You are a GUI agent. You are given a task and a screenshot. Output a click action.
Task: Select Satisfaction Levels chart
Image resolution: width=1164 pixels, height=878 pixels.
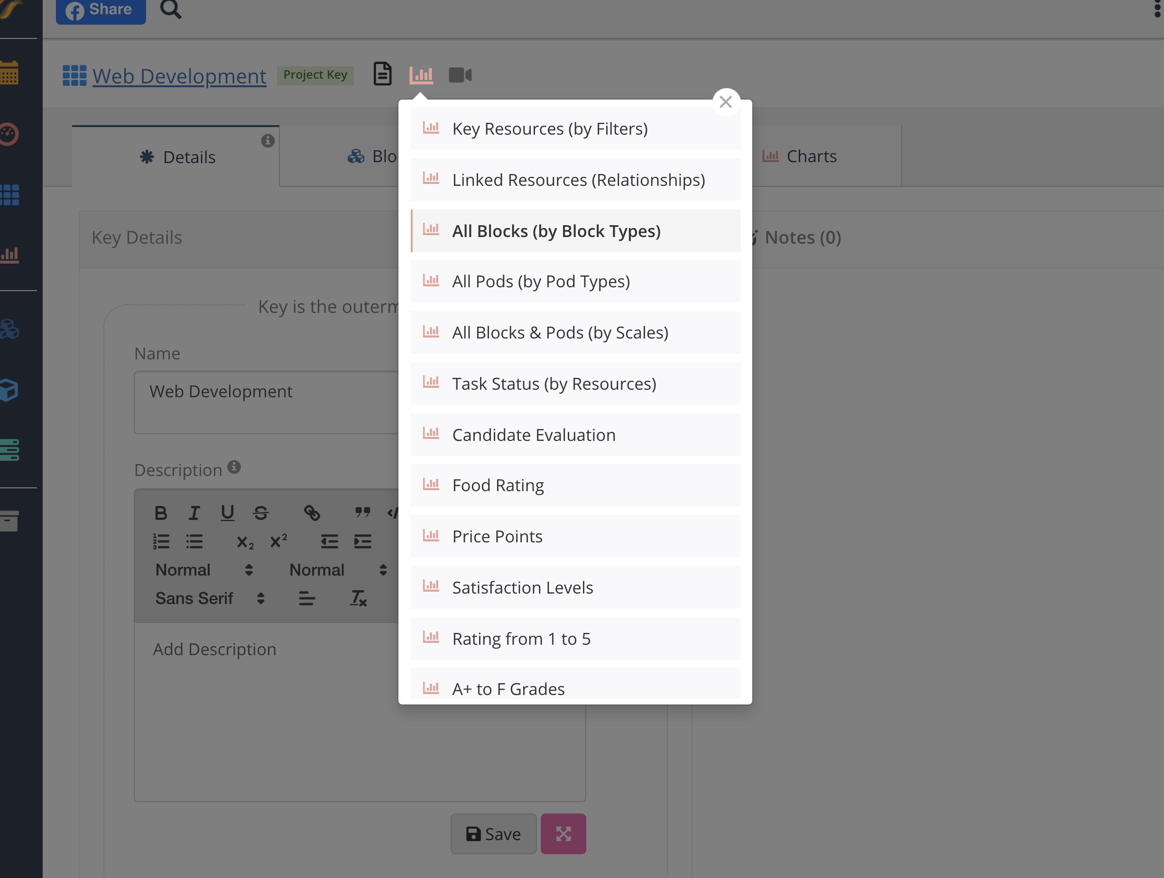click(x=575, y=587)
